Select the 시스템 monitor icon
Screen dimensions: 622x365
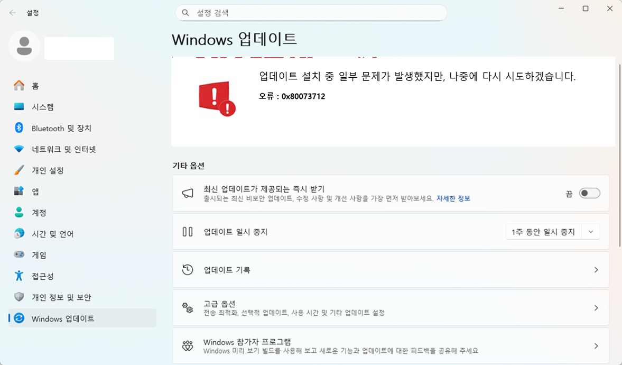18,106
